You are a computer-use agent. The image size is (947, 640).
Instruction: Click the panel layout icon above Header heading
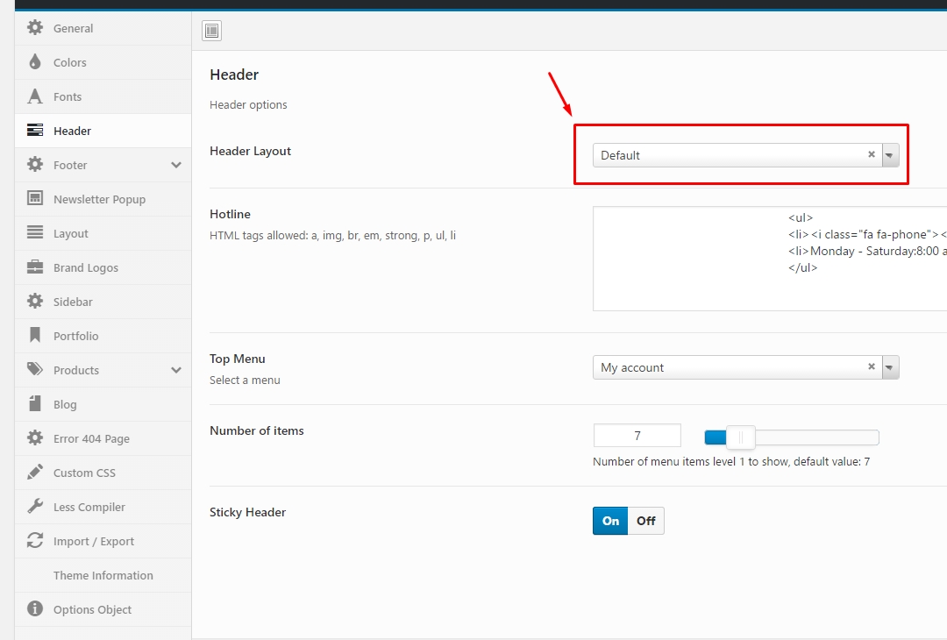pyautogui.click(x=211, y=30)
